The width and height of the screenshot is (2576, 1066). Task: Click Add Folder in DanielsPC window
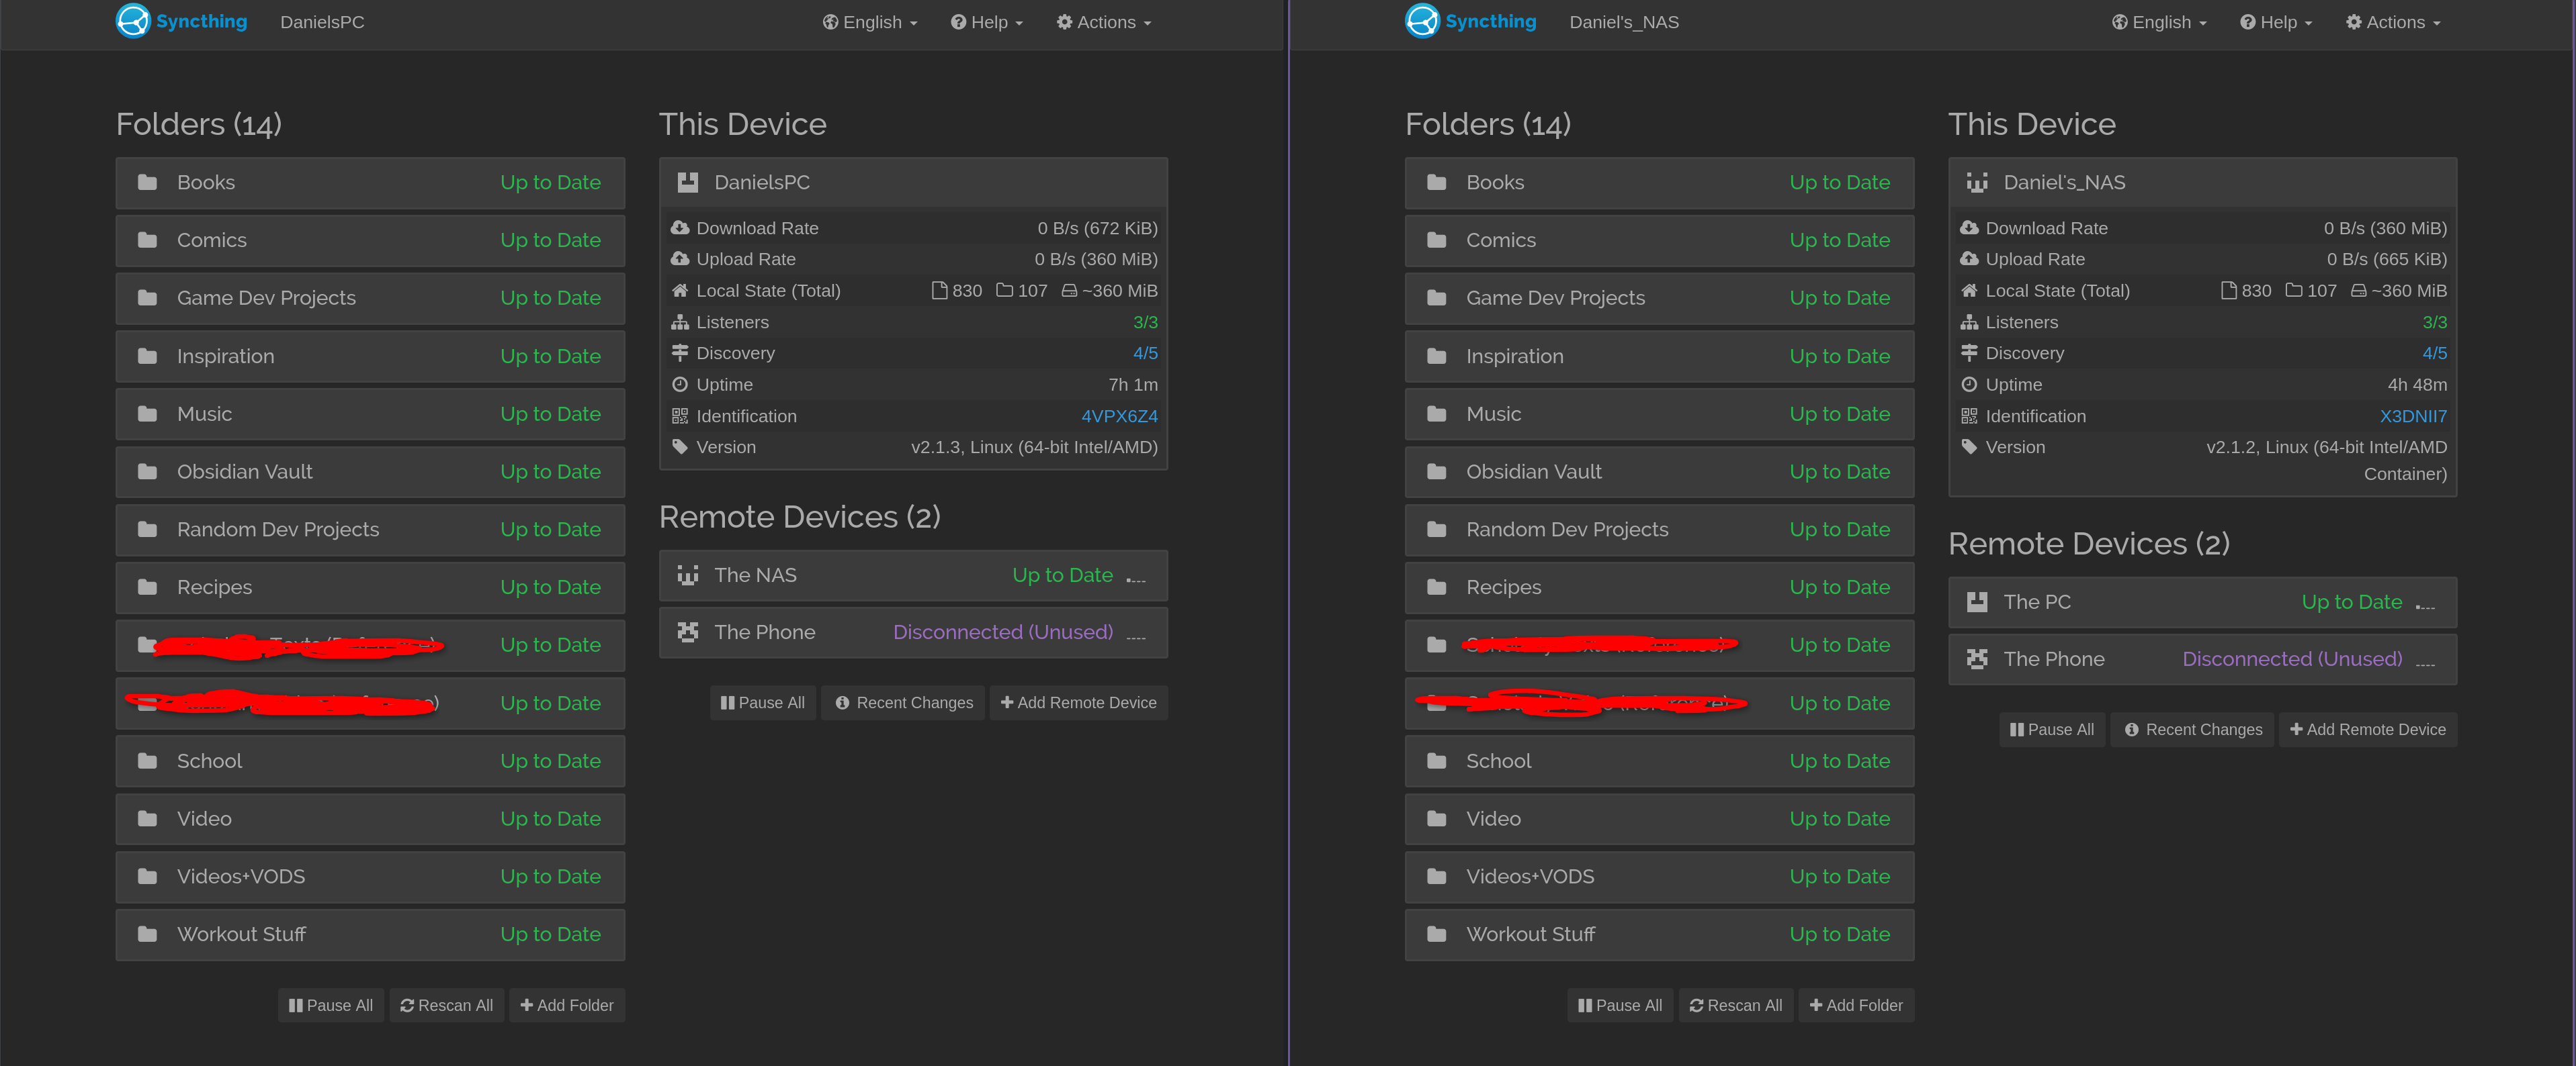click(x=567, y=1006)
